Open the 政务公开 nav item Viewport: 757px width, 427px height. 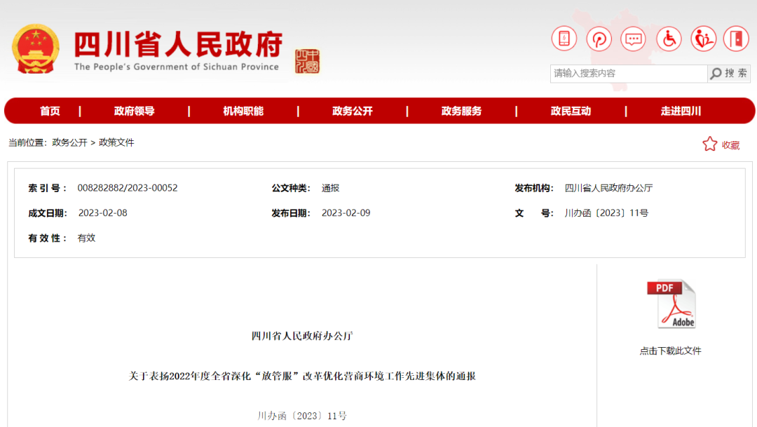click(353, 111)
